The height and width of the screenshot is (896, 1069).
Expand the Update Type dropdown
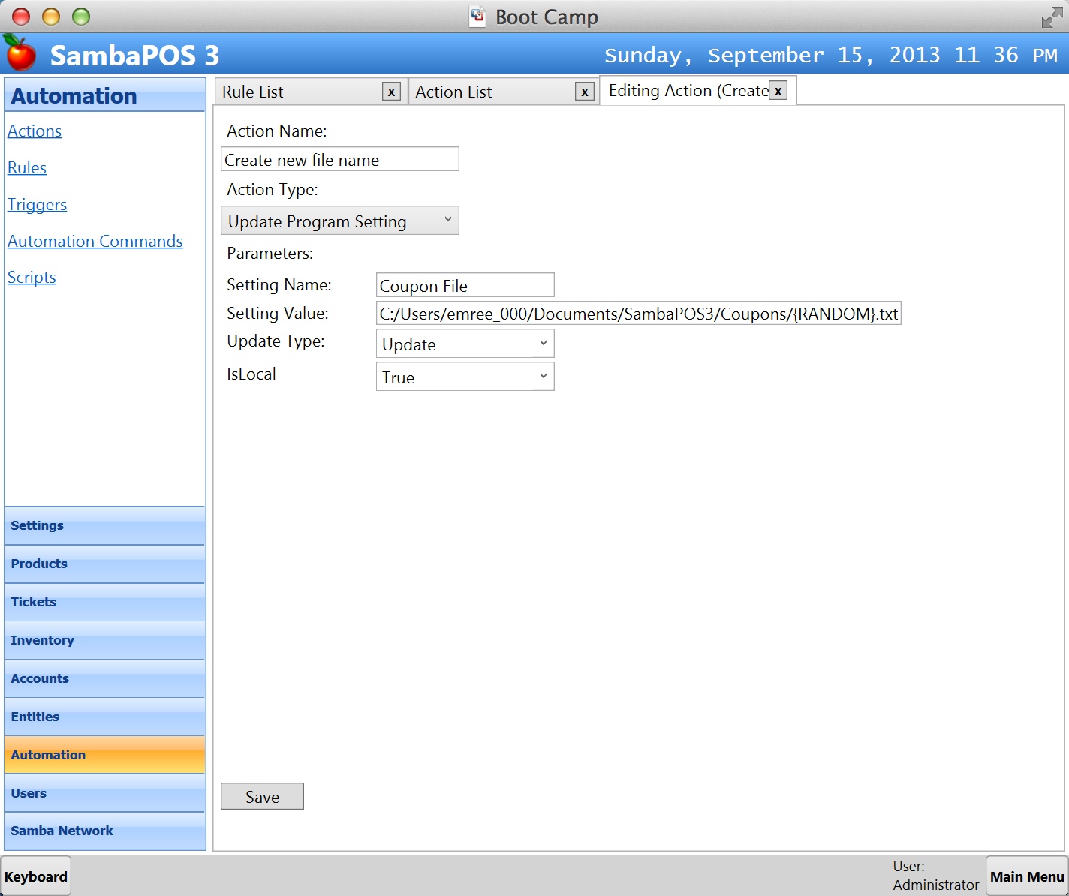pos(465,344)
